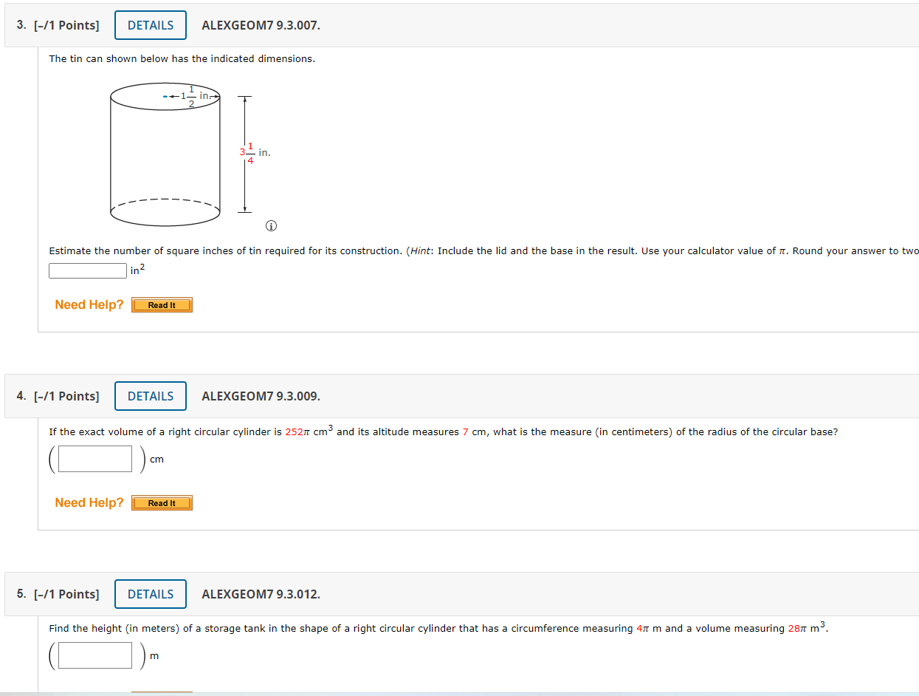
Task: Click the partially visible Read It button at bottom
Action: coord(162,693)
